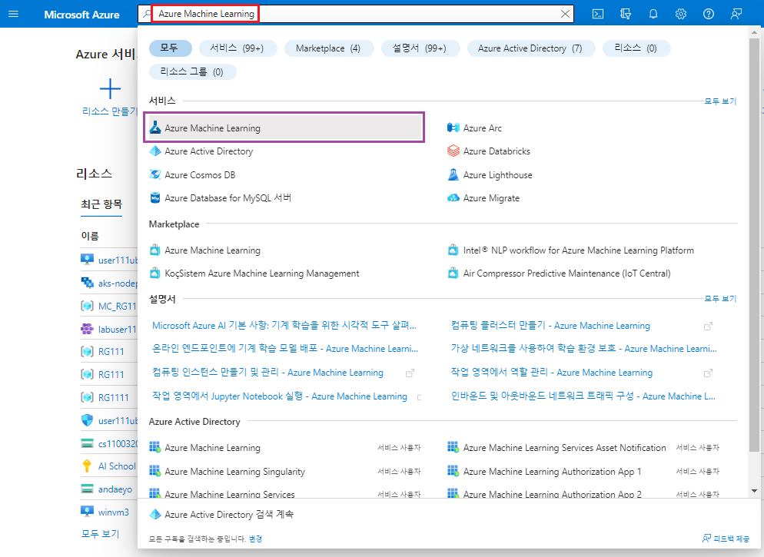Select the 최근 항목 tab
Screen dimensions: 764x557
click(101, 204)
